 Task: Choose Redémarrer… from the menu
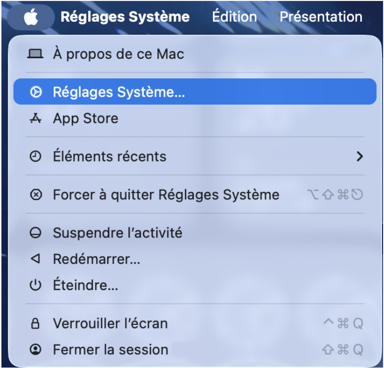pos(96,259)
